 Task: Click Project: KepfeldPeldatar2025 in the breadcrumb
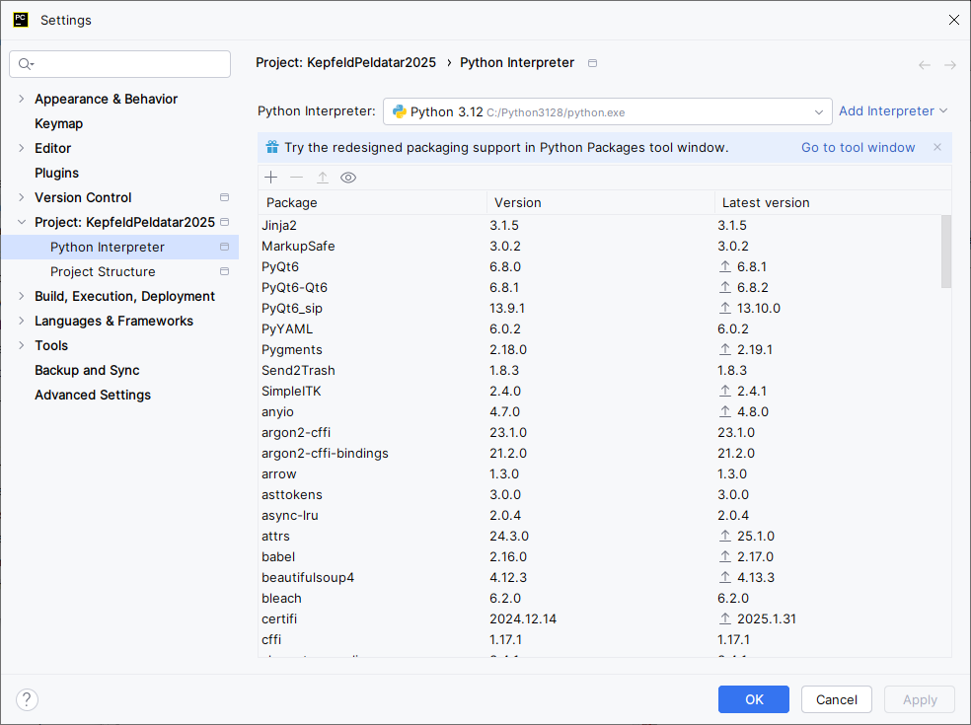tap(346, 62)
